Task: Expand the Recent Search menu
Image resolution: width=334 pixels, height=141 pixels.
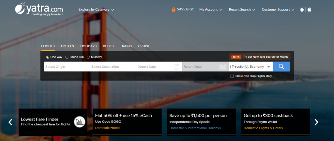Action: (242, 9)
